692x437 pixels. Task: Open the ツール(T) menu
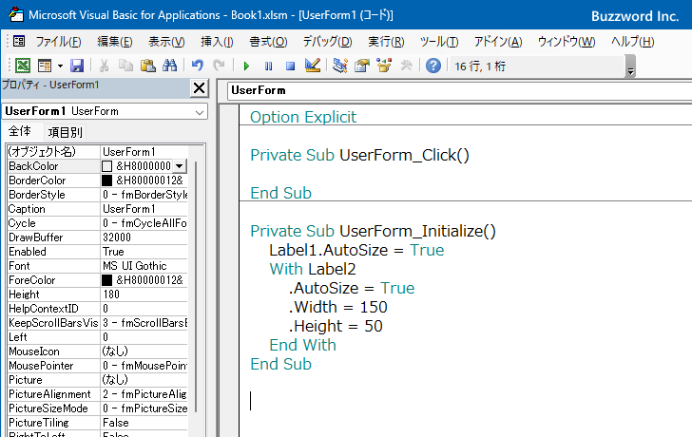[439, 42]
